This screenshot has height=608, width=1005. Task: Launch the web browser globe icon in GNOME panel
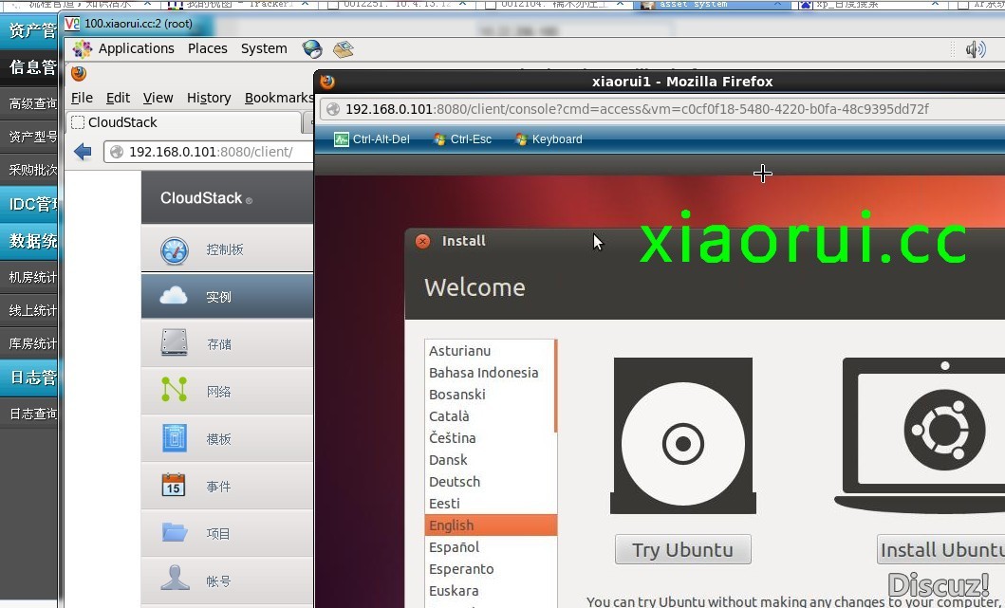coord(312,48)
